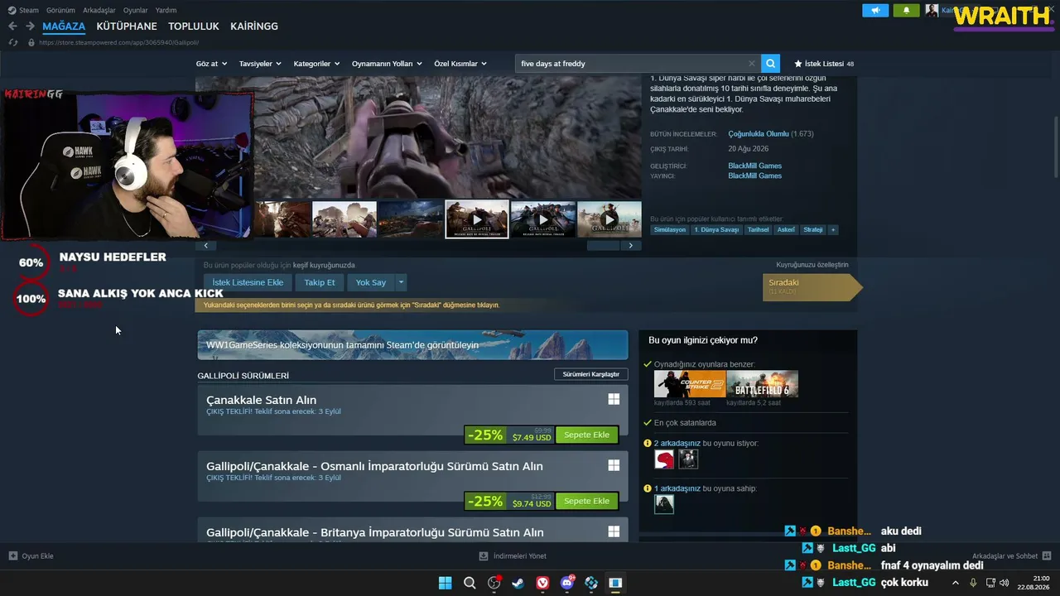Image resolution: width=1060 pixels, height=596 pixels.
Task: Open the Counter-Strike 2 similar game thumbnail
Action: pyautogui.click(x=690, y=384)
